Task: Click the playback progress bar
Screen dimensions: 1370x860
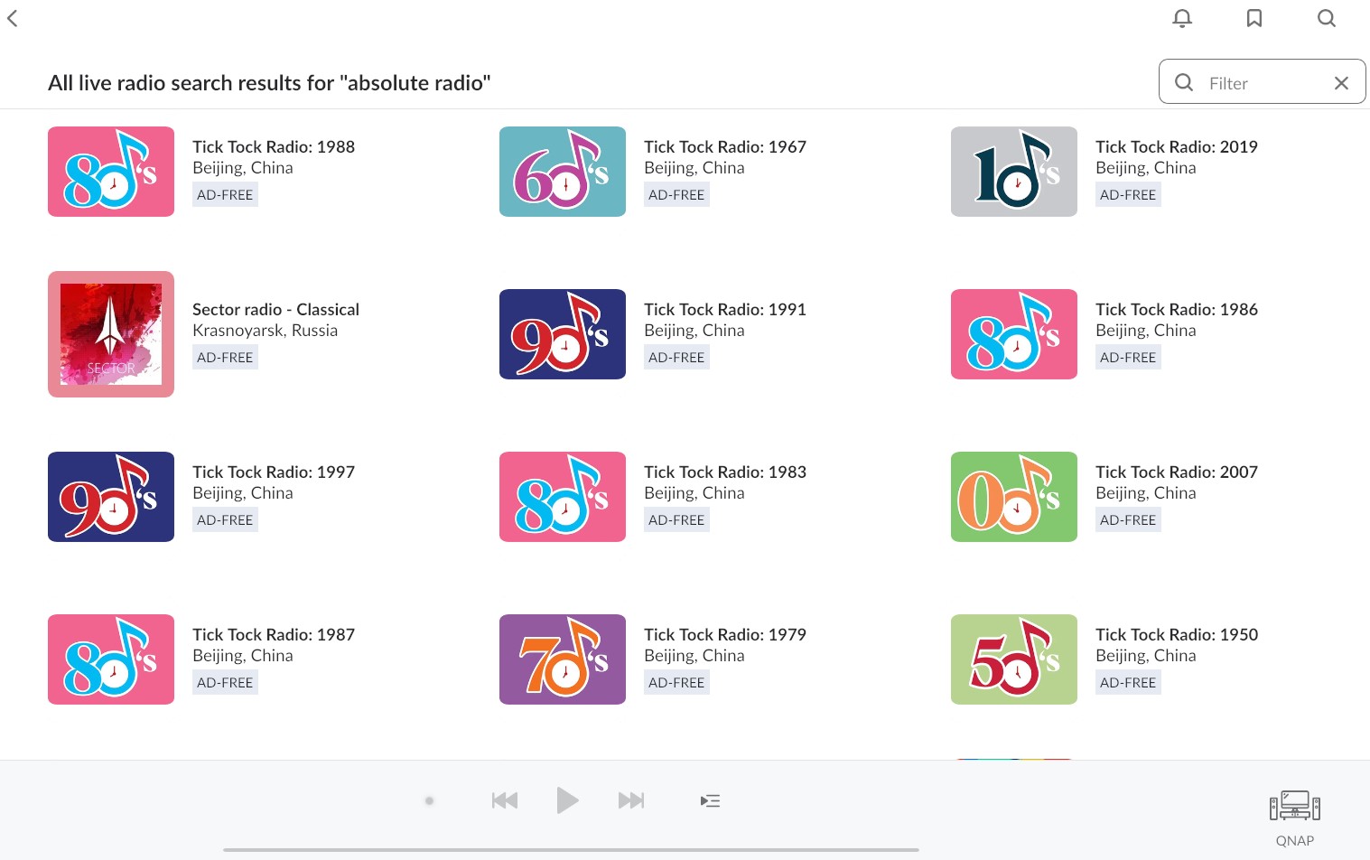Action: 571,849
